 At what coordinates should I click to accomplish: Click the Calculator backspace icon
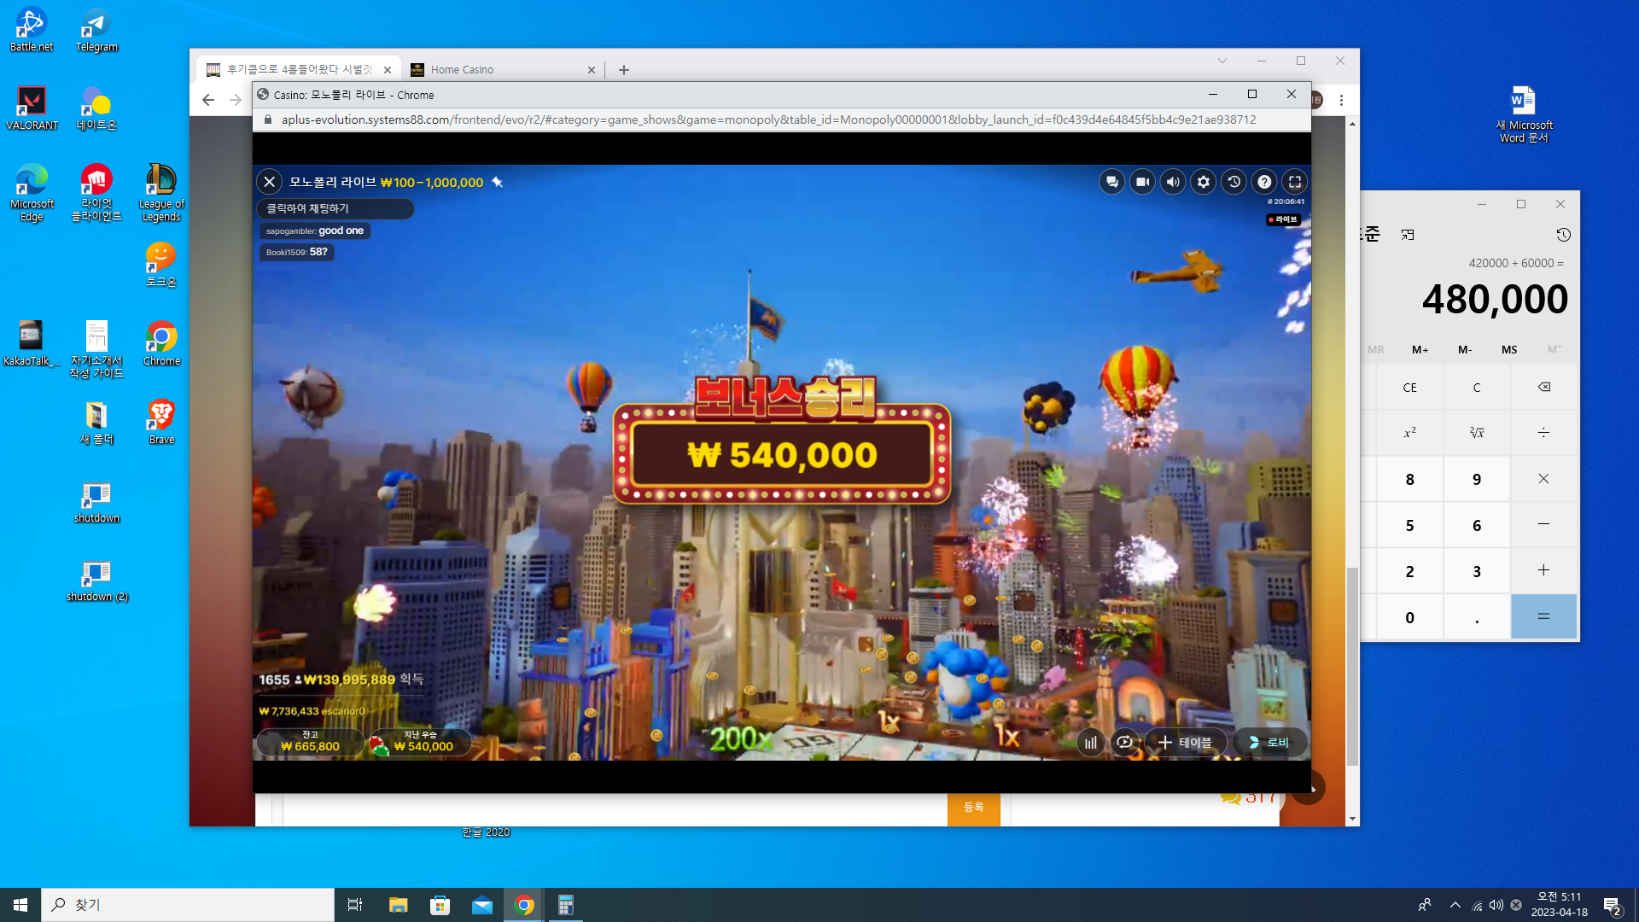pyautogui.click(x=1543, y=388)
